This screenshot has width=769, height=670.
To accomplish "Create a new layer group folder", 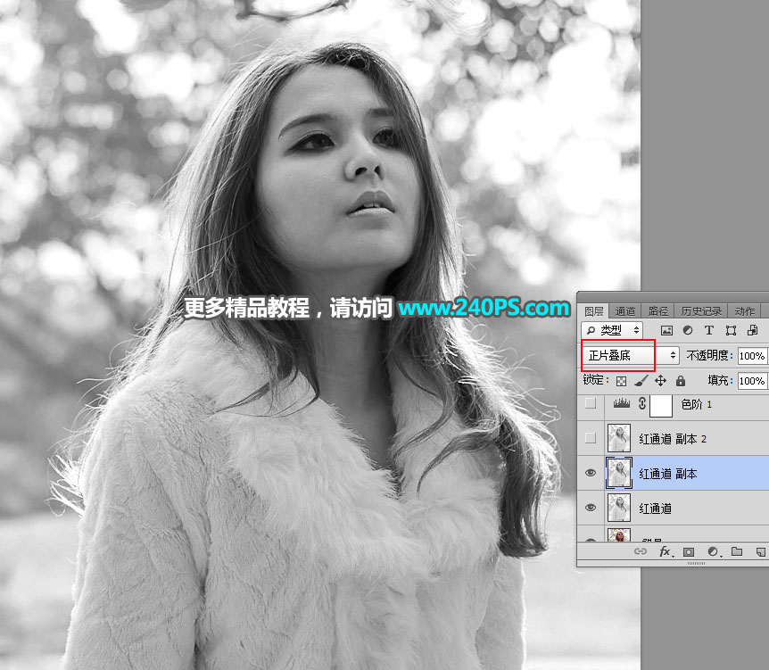I will 737,551.
